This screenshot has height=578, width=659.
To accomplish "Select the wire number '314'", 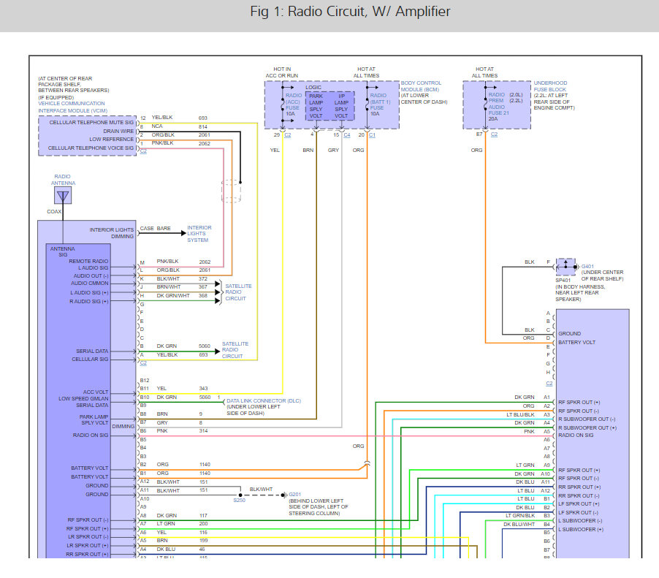I will 203,431.
